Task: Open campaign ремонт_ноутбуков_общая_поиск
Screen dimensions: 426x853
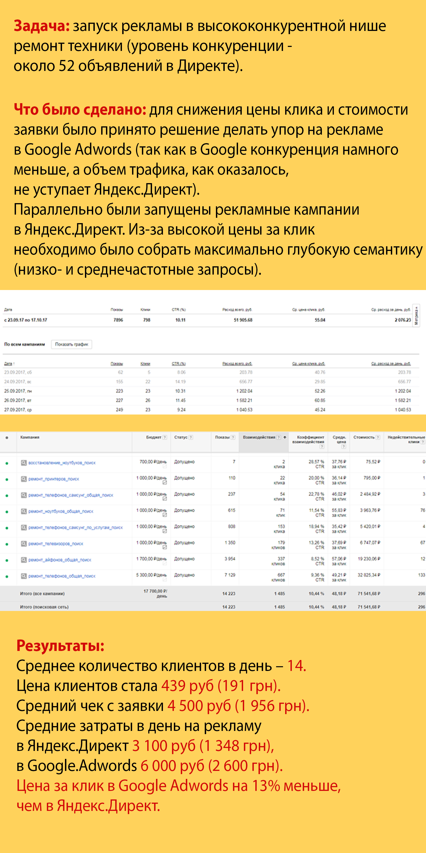Action: coord(61,512)
